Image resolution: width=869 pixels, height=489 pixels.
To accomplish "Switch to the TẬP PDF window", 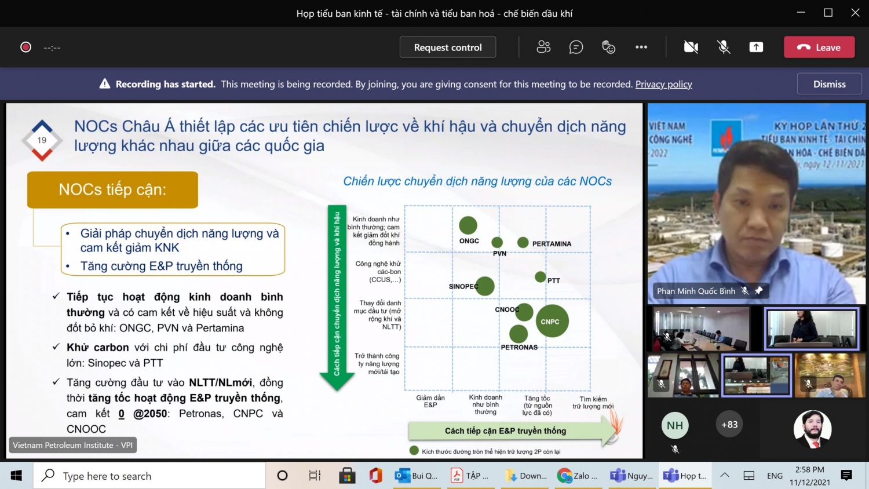I will (x=472, y=476).
